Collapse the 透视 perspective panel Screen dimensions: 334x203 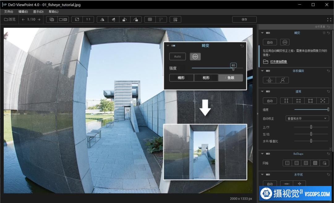[262, 91]
